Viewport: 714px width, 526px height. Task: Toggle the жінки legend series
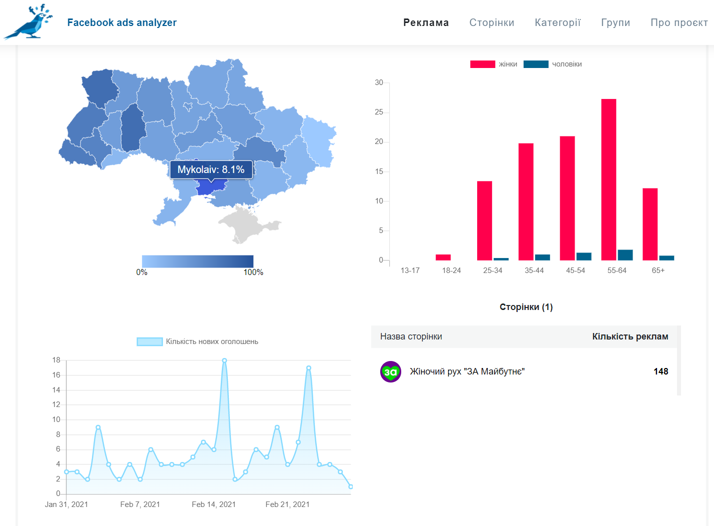click(493, 64)
